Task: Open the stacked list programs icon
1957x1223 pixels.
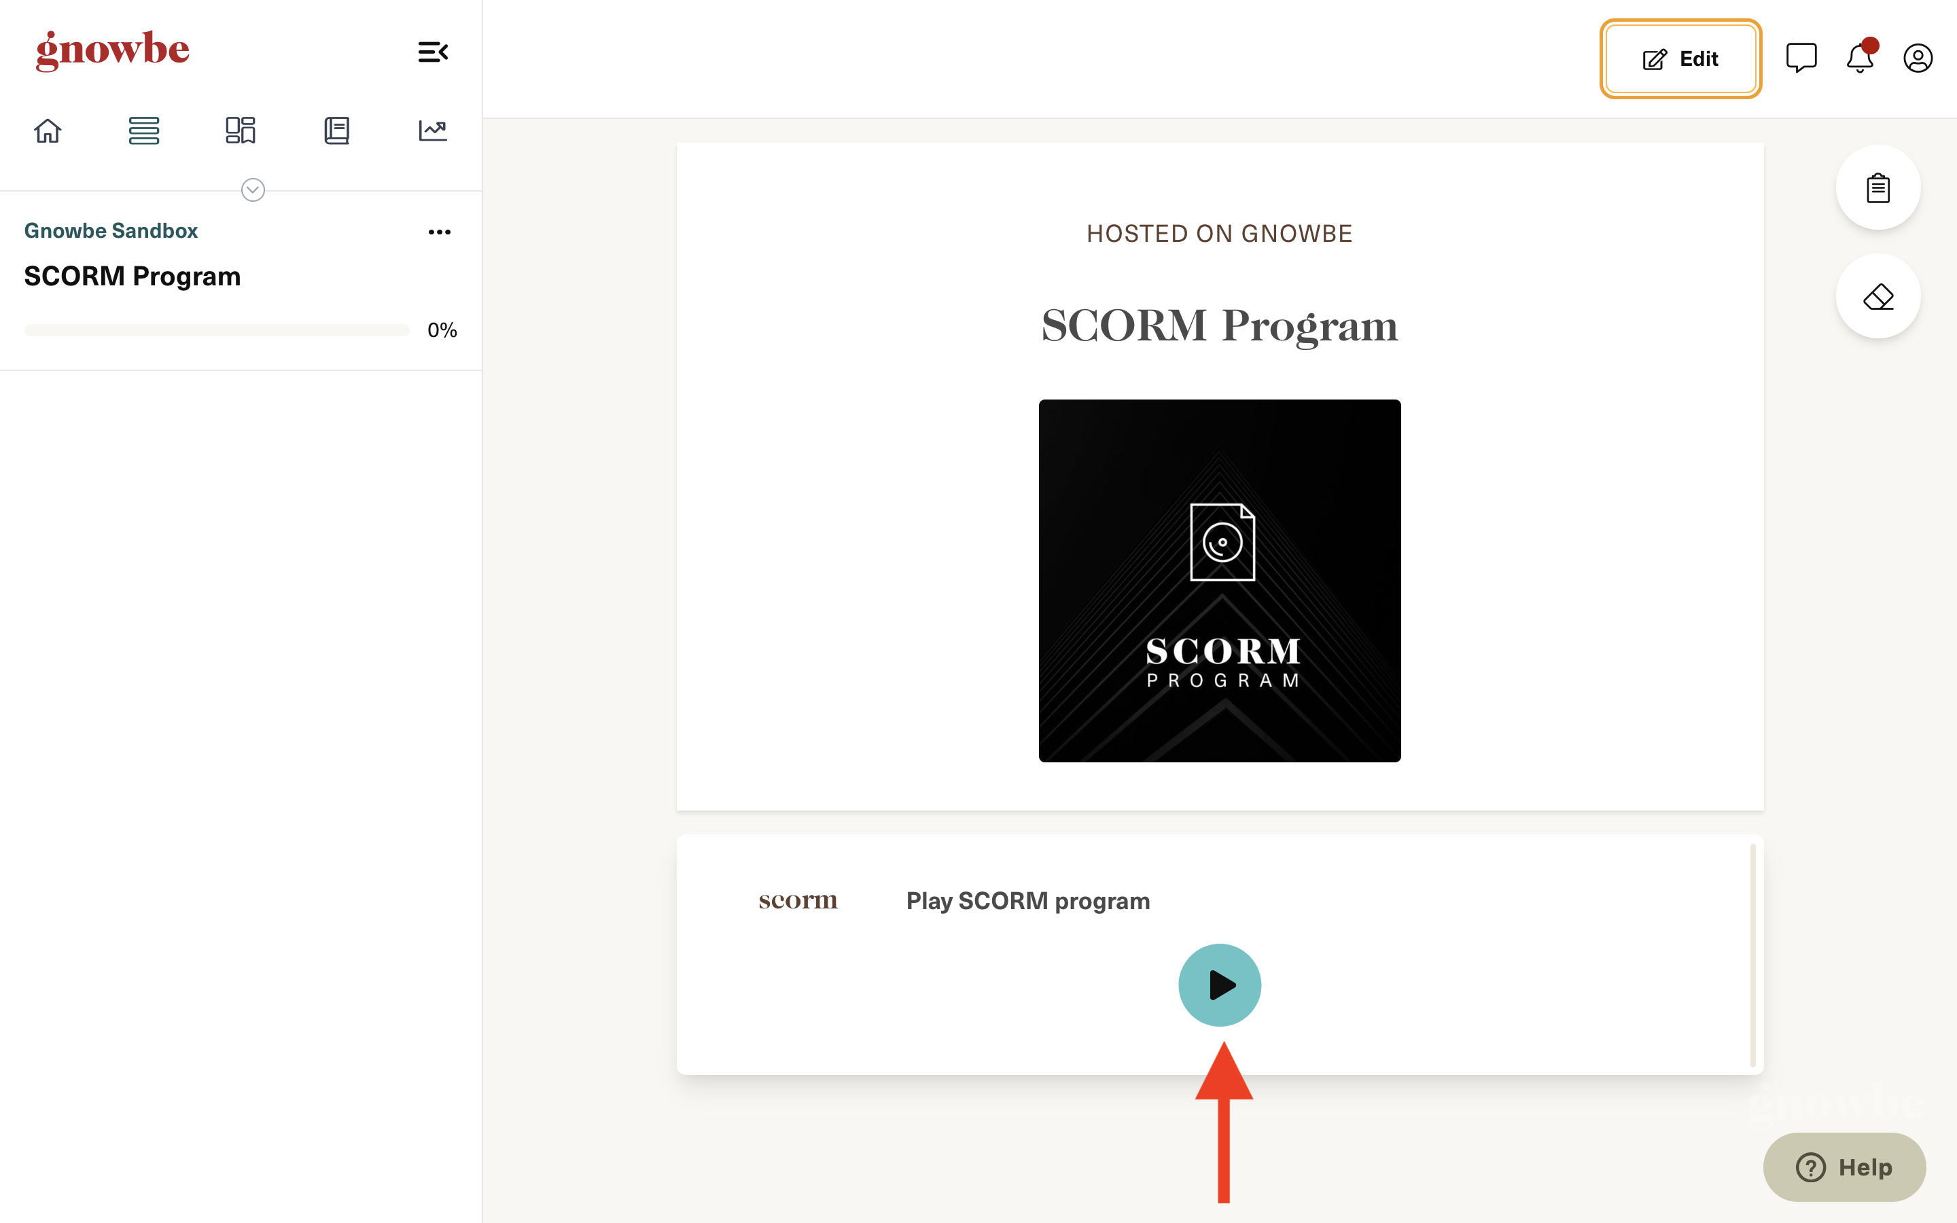Action: click(144, 130)
